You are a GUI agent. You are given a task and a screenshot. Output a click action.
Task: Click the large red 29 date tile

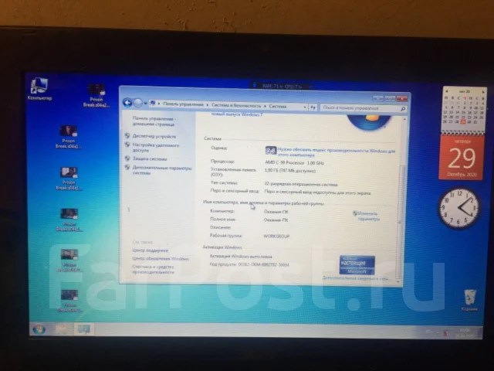[x=462, y=158]
